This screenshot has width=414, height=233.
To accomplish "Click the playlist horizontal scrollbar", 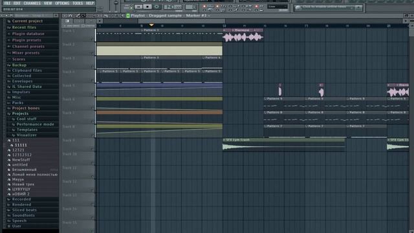I will [182, 21].
